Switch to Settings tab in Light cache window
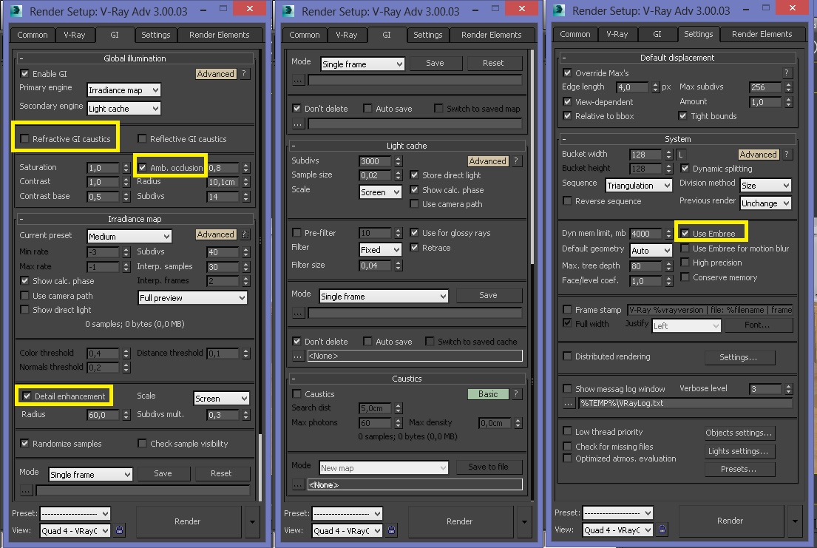This screenshot has height=548, width=817. pyautogui.click(x=428, y=35)
